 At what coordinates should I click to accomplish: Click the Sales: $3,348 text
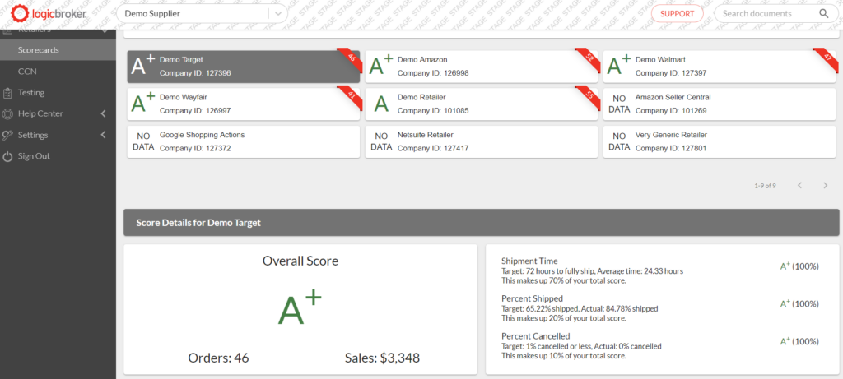[382, 358]
